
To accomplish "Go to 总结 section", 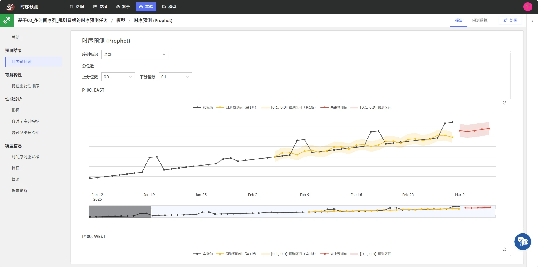I will click(x=15, y=37).
